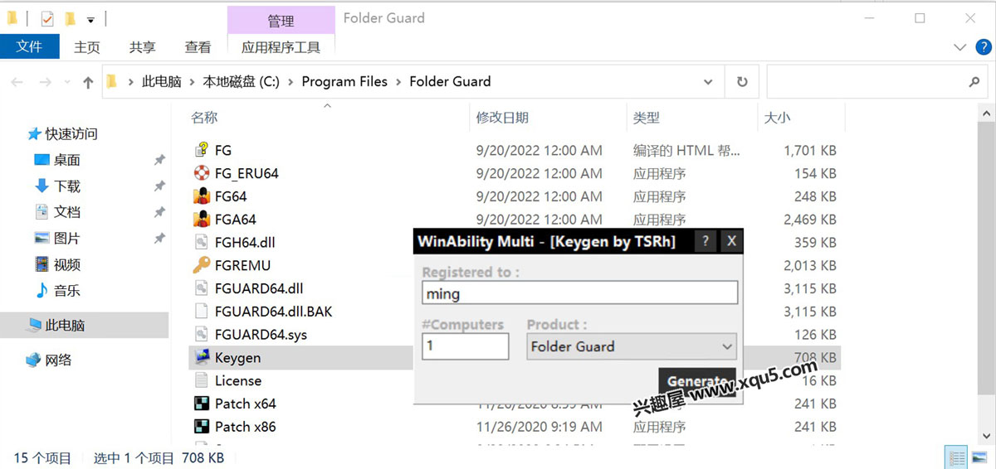
Task: Go up one folder level with up arrow
Action: tap(88, 82)
